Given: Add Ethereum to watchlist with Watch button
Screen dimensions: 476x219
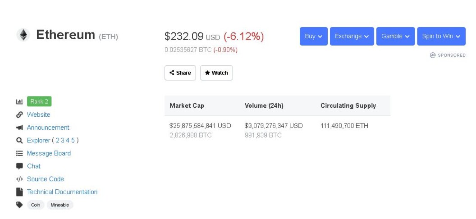Looking at the screenshot, I should pyautogui.click(x=216, y=73).
